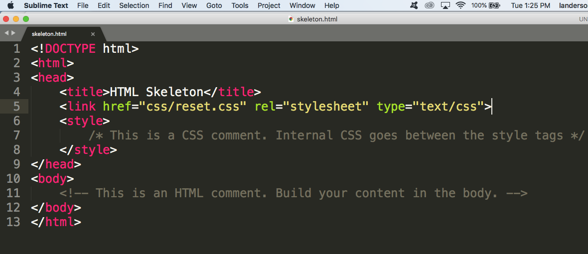Screen dimensions: 588x254
Task: Click the 'HTML Skeleton' title text
Action: [x=156, y=92]
